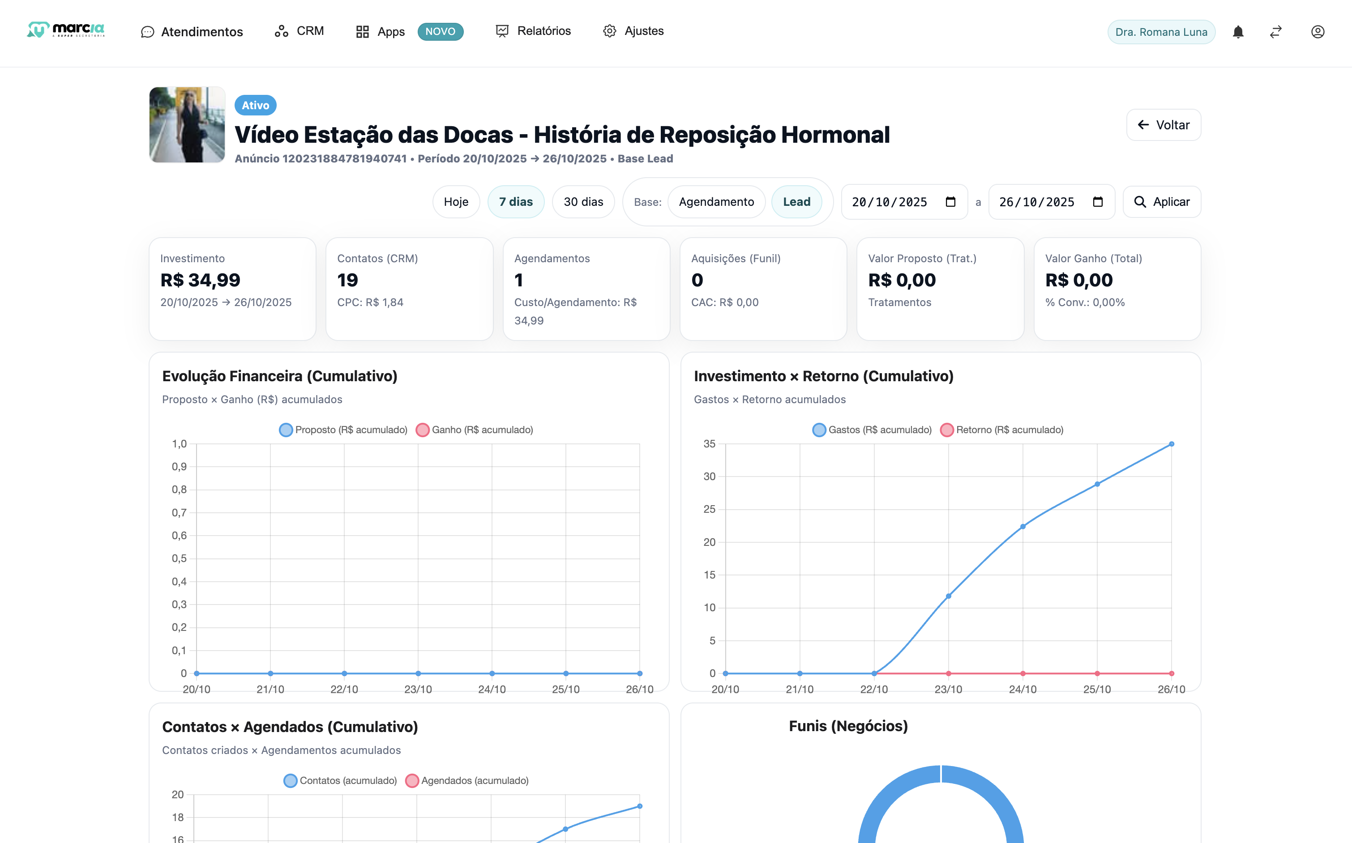Open end date calendar picker icon
Image resolution: width=1352 pixels, height=843 pixels.
(x=1098, y=202)
